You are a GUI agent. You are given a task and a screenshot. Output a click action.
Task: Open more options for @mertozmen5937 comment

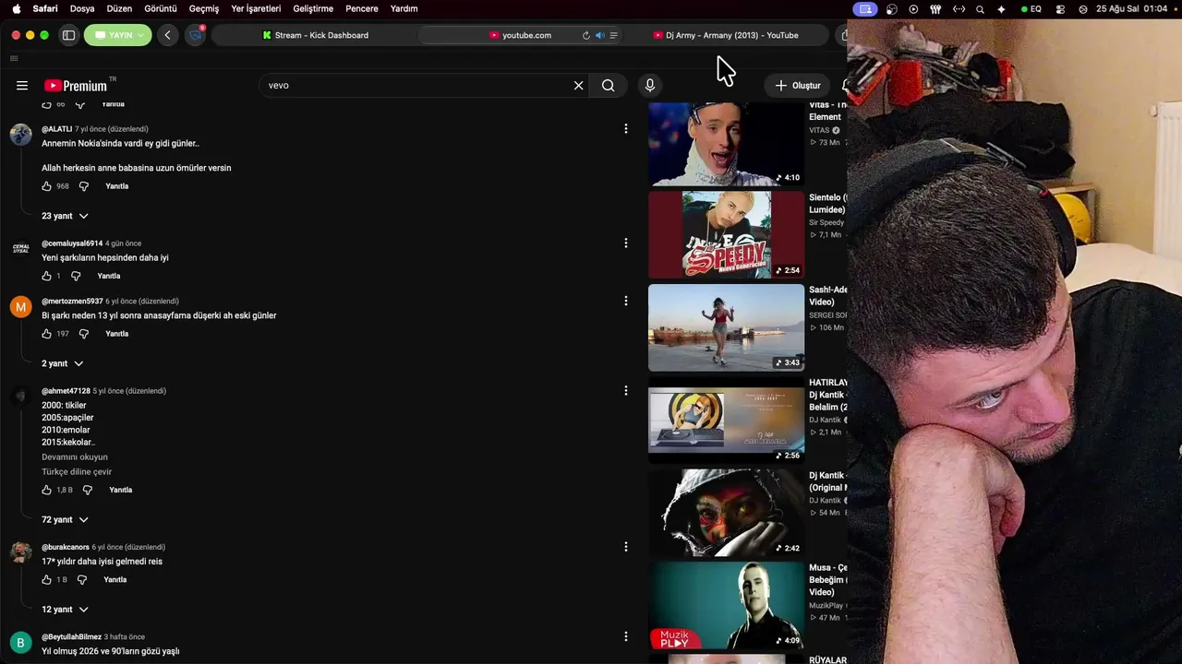pyautogui.click(x=625, y=301)
